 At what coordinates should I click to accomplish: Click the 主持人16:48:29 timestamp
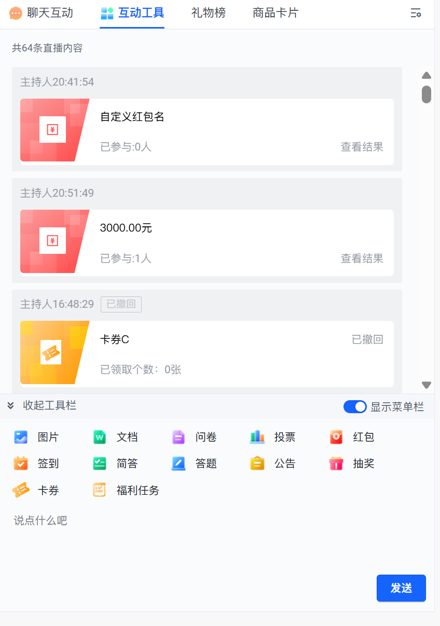57,304
